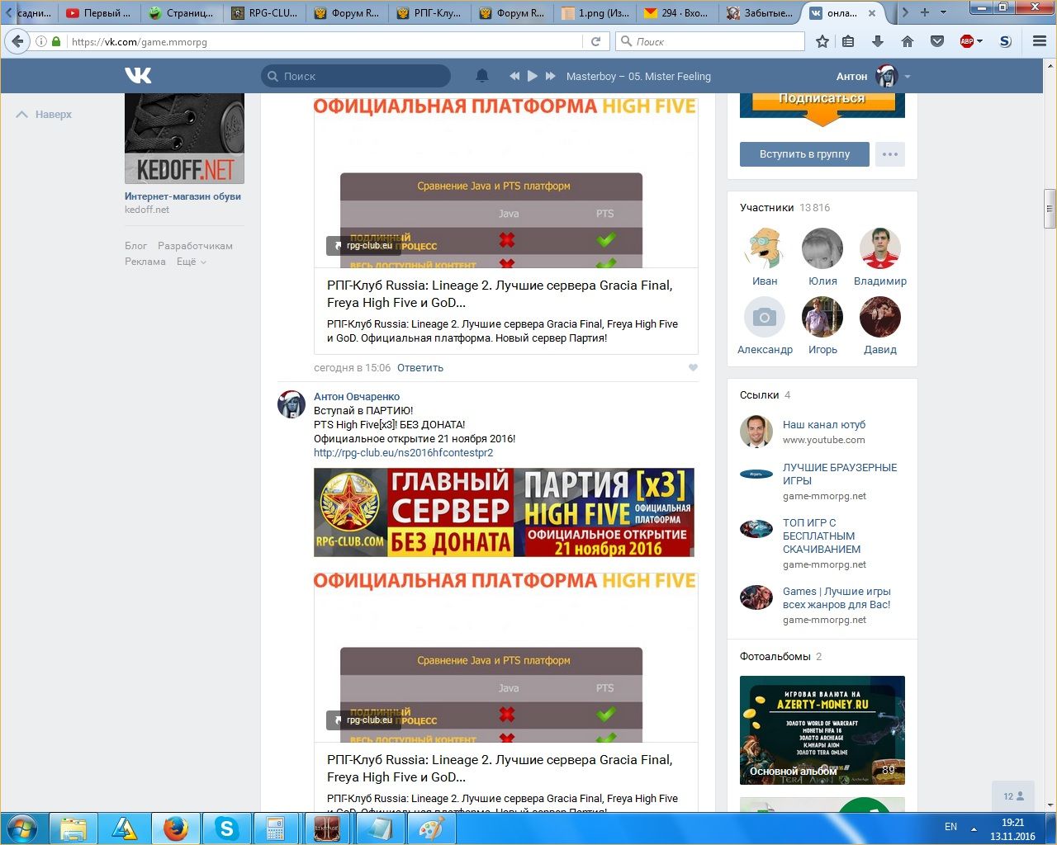Click the Windows Start button
The height and width of the screenshot is (845, 1057).
[x=22, y=828]
